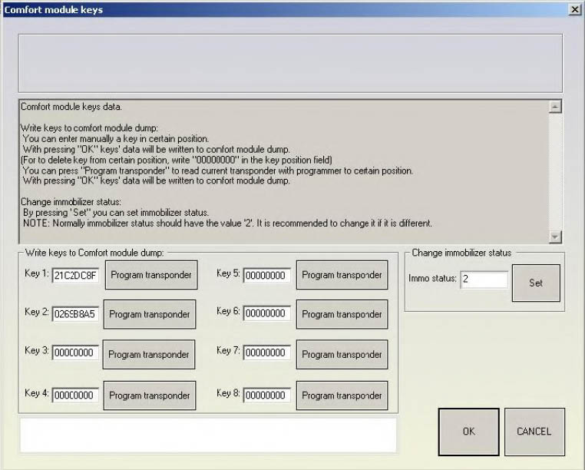Click the CANCEL button
This screenshot has width=585, height=470.
point(534,432)
